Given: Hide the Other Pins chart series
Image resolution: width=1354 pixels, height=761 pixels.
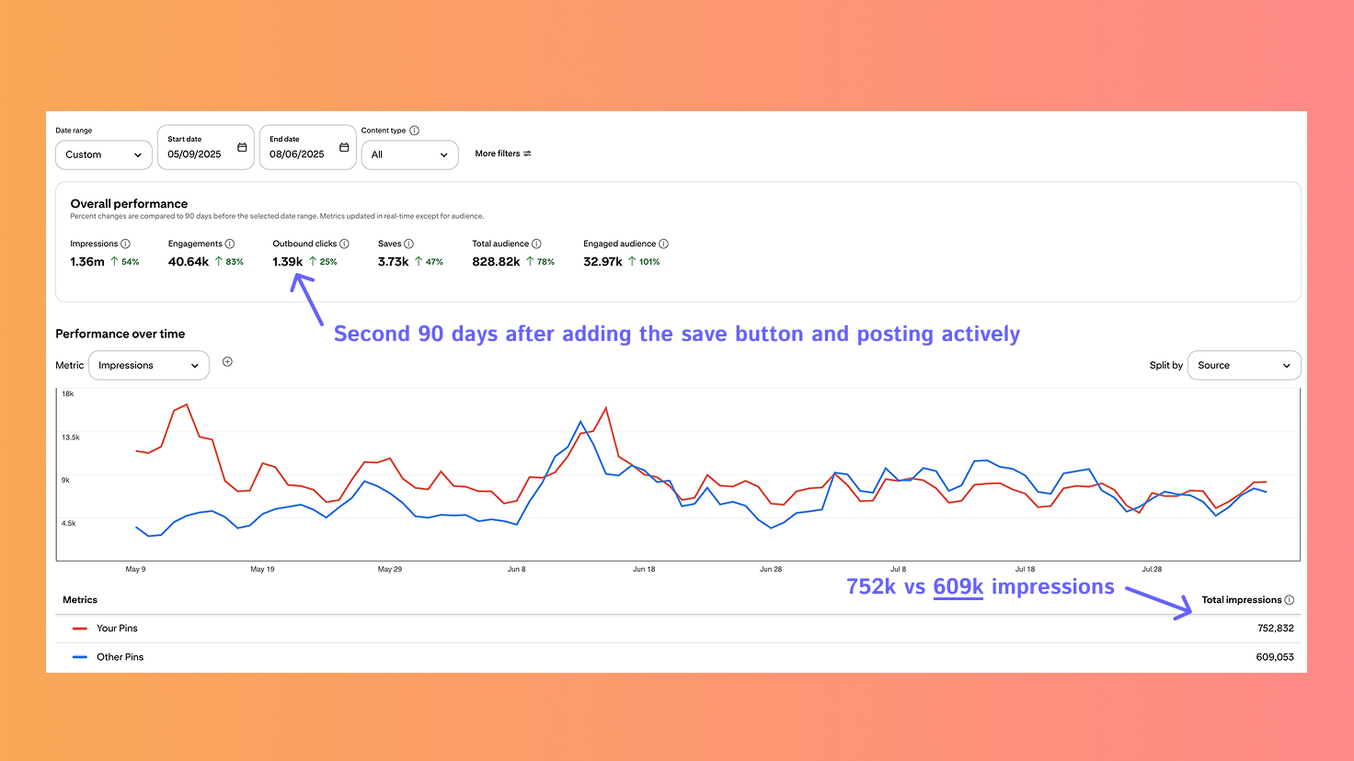Looking at the screenshot, I should pyautogui.click(x=120, y=656).
